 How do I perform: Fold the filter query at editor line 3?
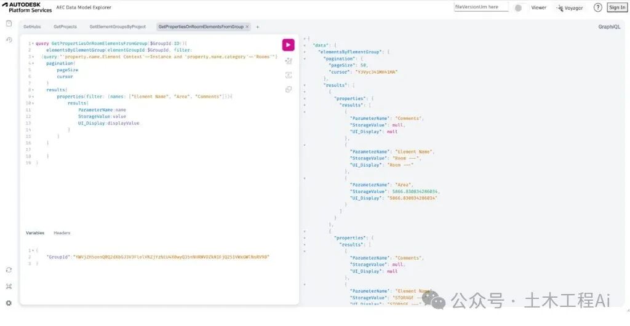(33, 57)
